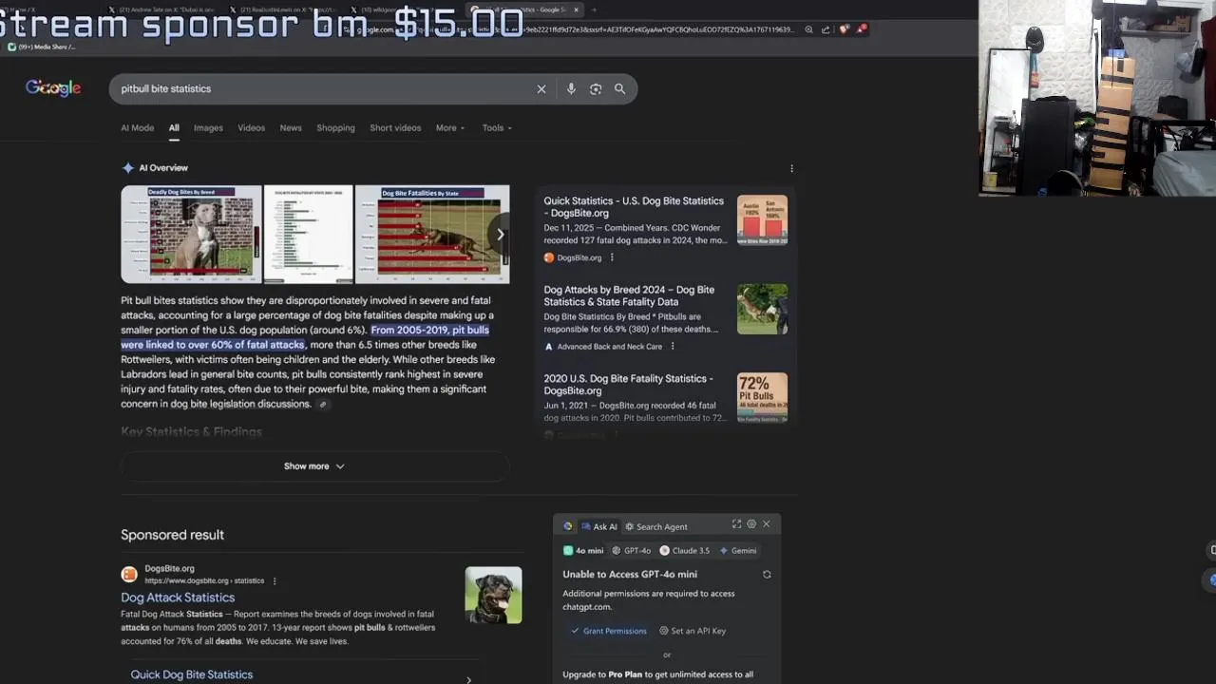Open Google Lens image search icon
Screen dimensions: 1216x684
(596, 88)
